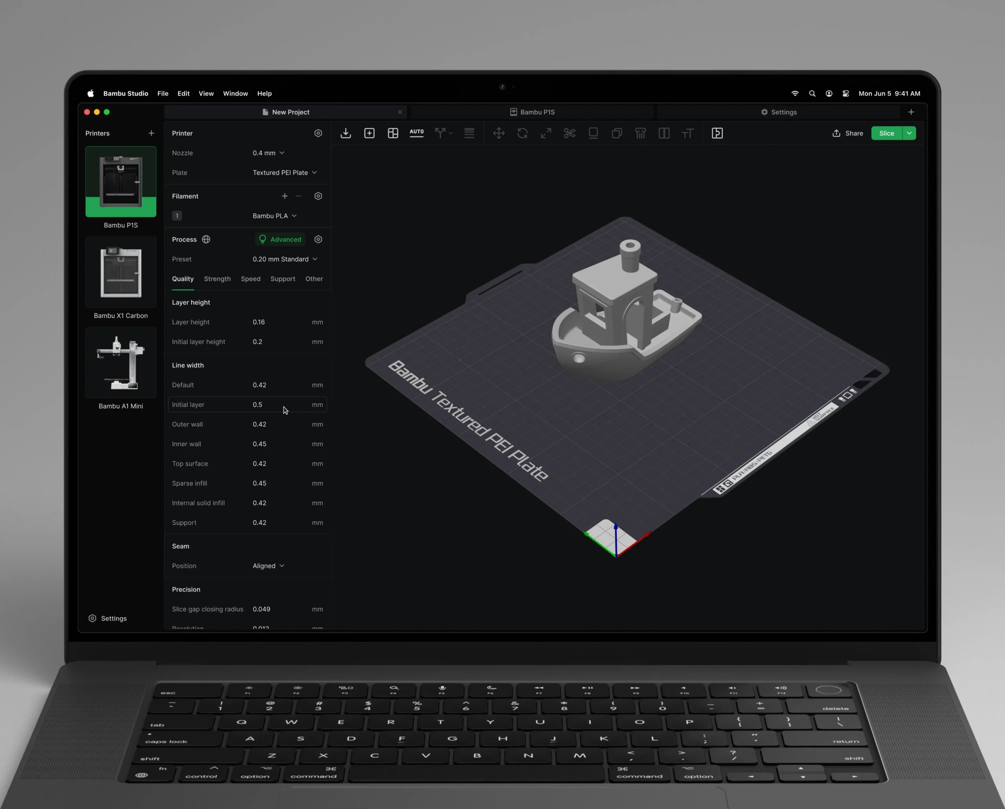1005x809 pixels.
Task: Select the support painting tool icon
Action: tap(641, 133)
